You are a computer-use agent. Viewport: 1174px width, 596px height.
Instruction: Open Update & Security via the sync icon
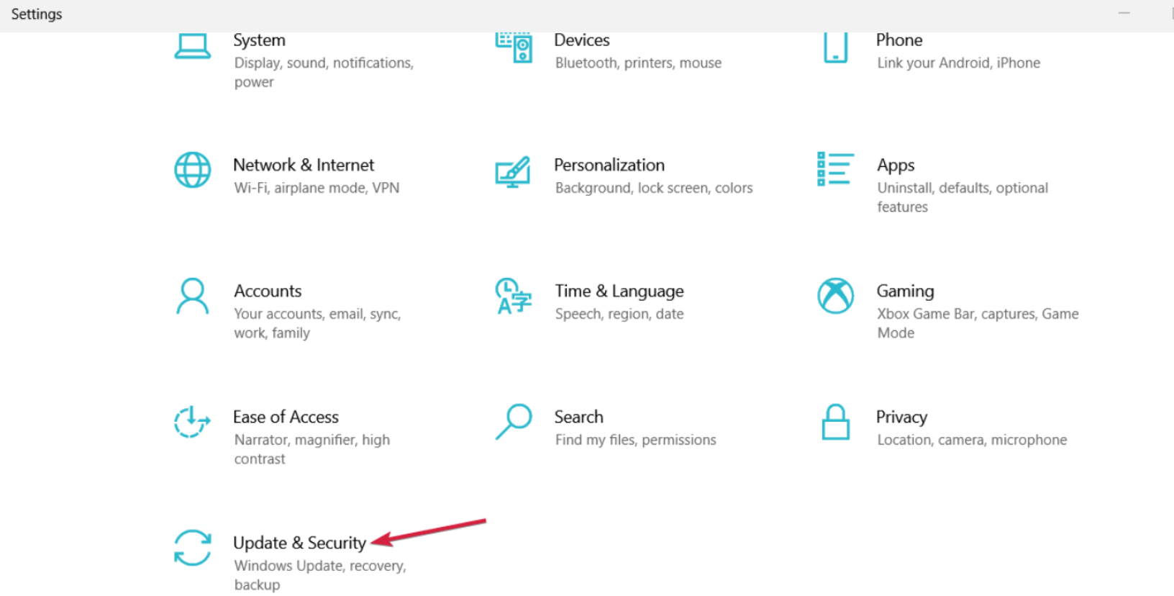192,548
